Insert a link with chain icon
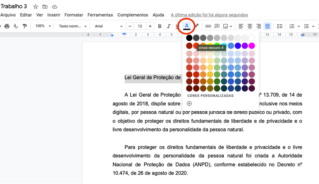Screen dimensions: 319x184 pos(208,26)
